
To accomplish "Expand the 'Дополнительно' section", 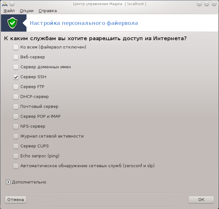I will click(8, 182).
